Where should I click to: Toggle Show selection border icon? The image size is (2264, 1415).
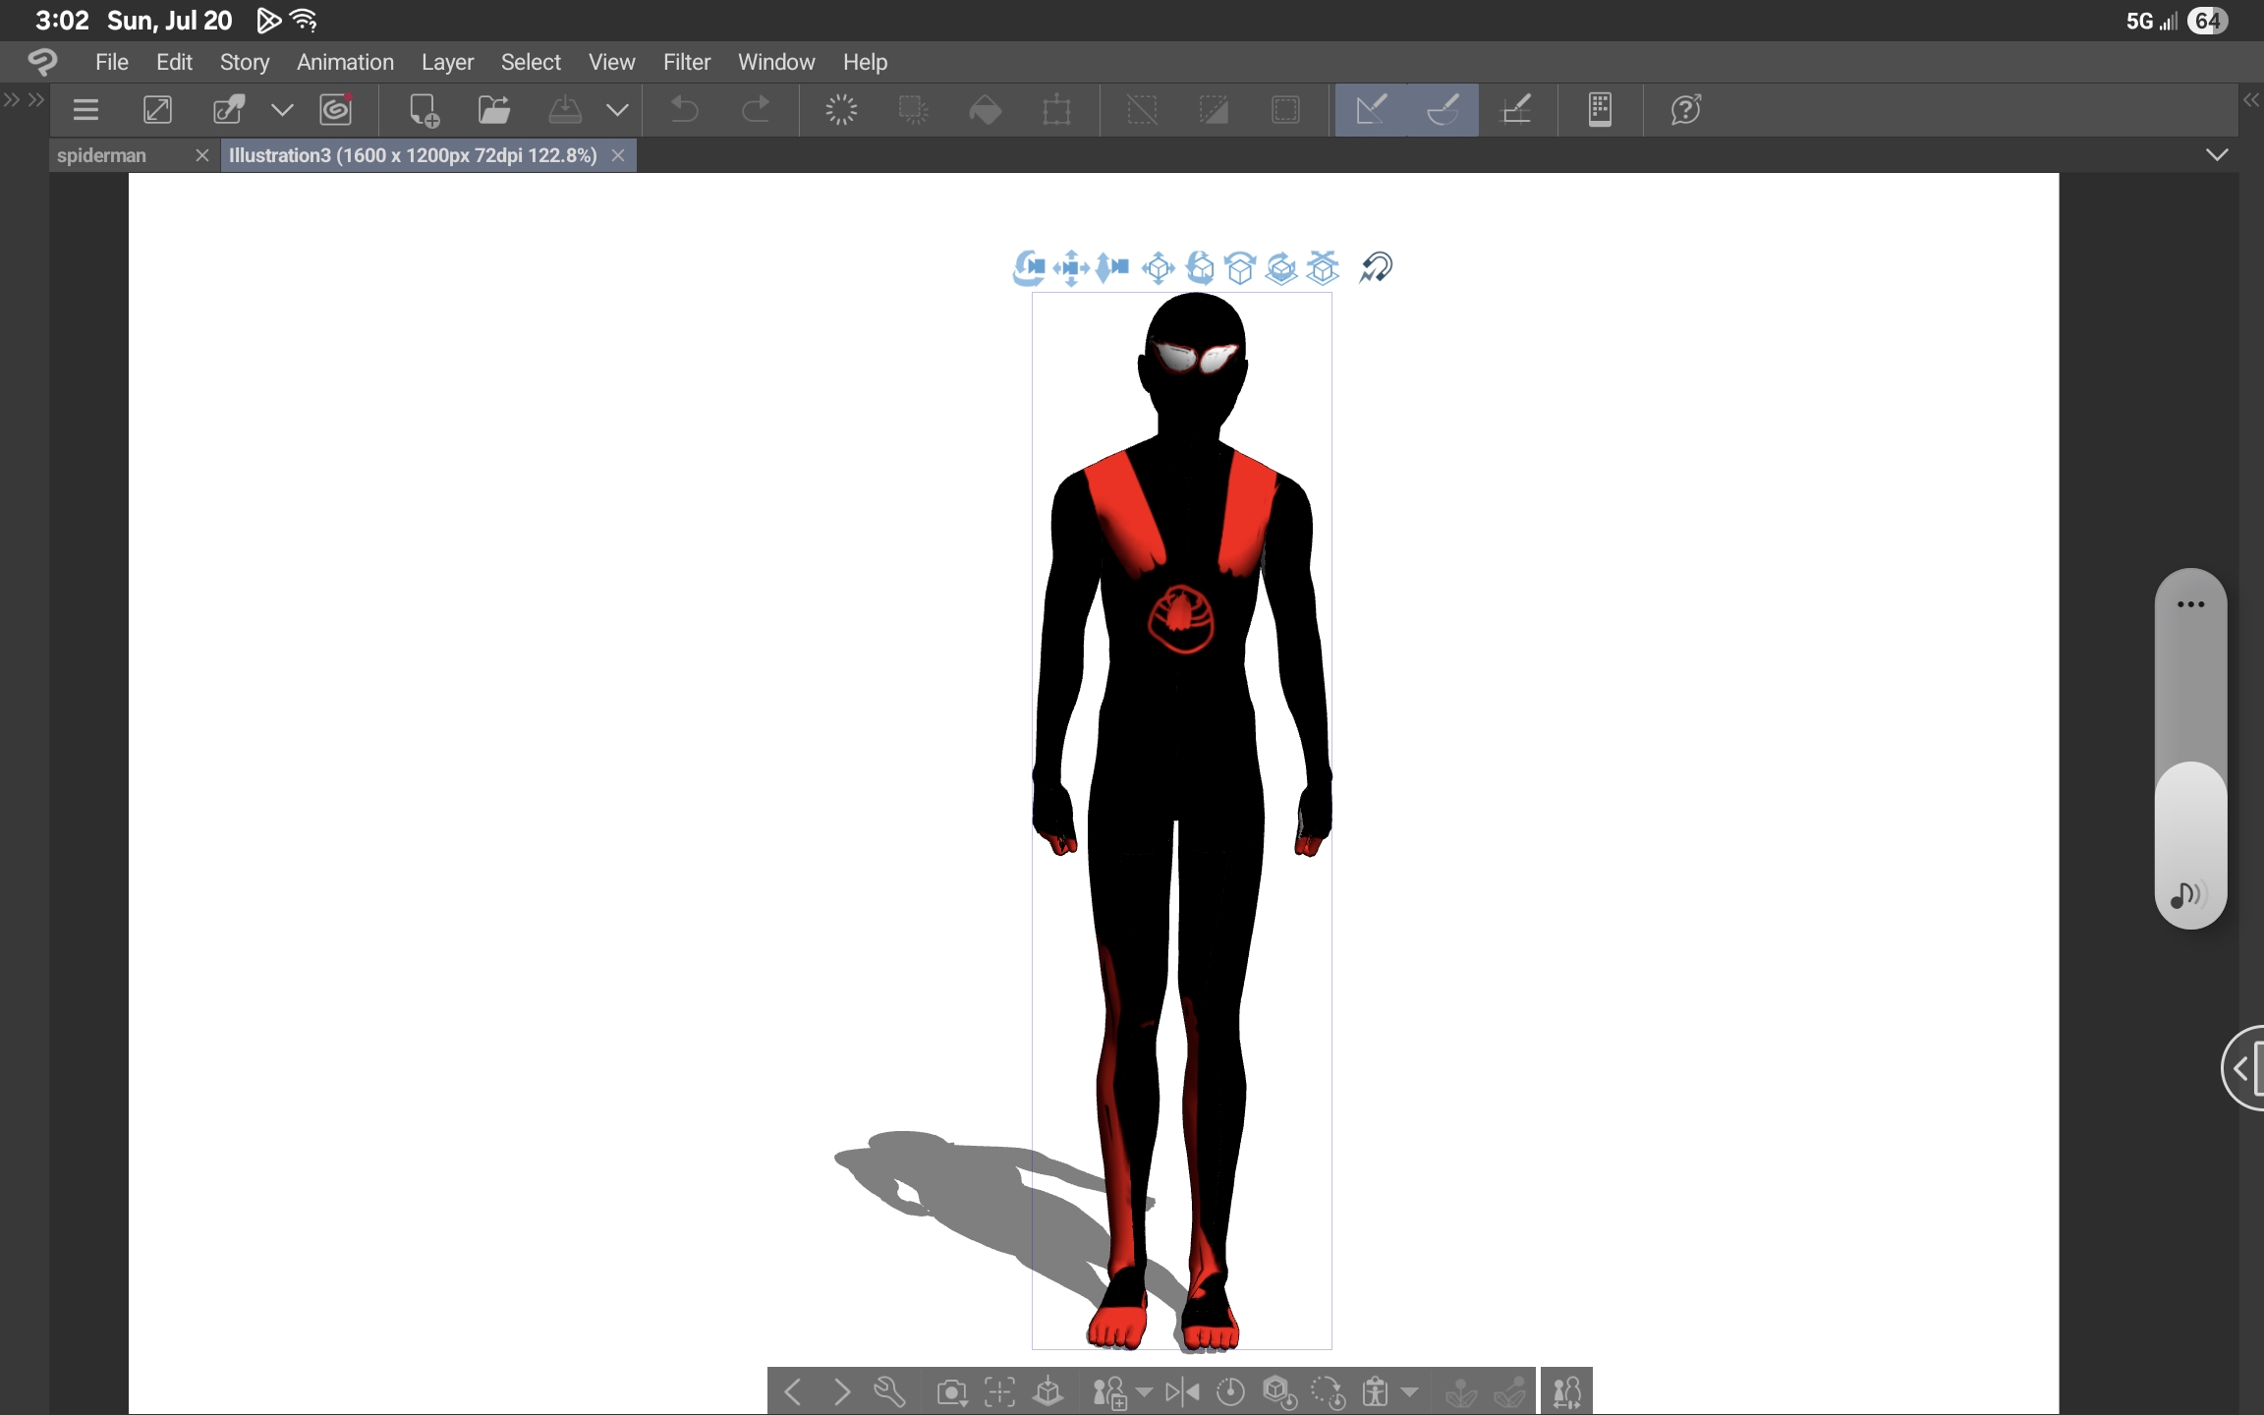point(1285,110)
